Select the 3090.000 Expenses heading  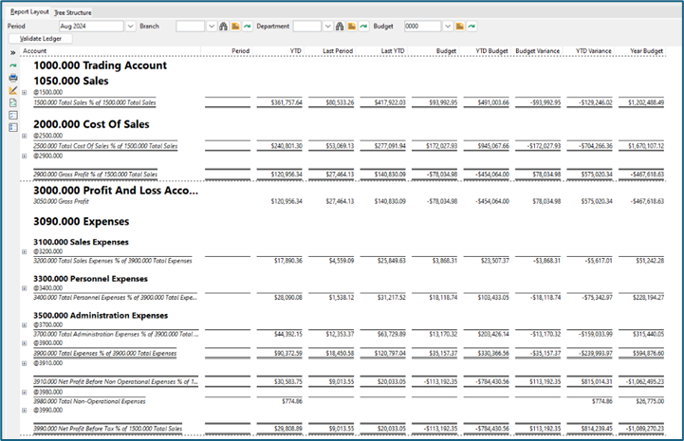click(82, 222)
